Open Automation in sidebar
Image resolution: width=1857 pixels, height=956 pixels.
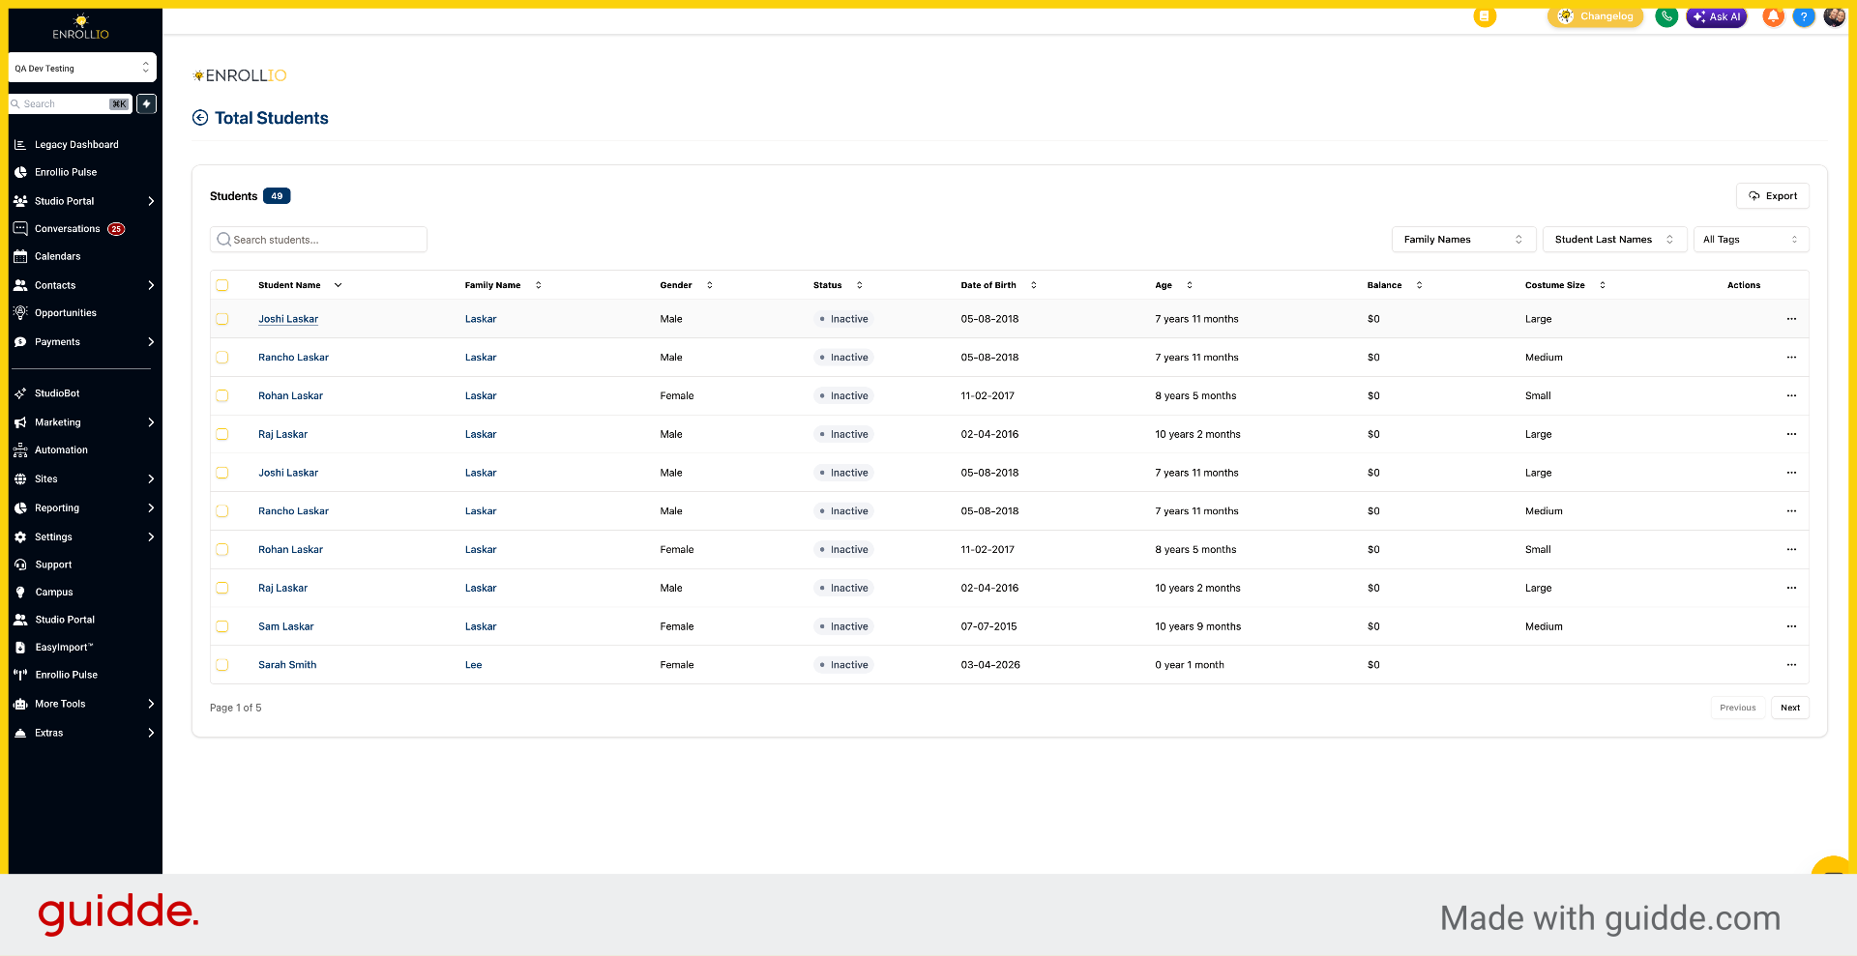(61, 450)
